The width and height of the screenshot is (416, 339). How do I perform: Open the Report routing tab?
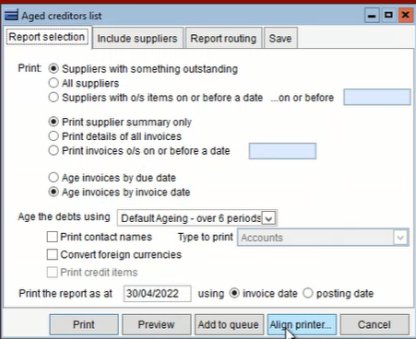pos(223,39)
